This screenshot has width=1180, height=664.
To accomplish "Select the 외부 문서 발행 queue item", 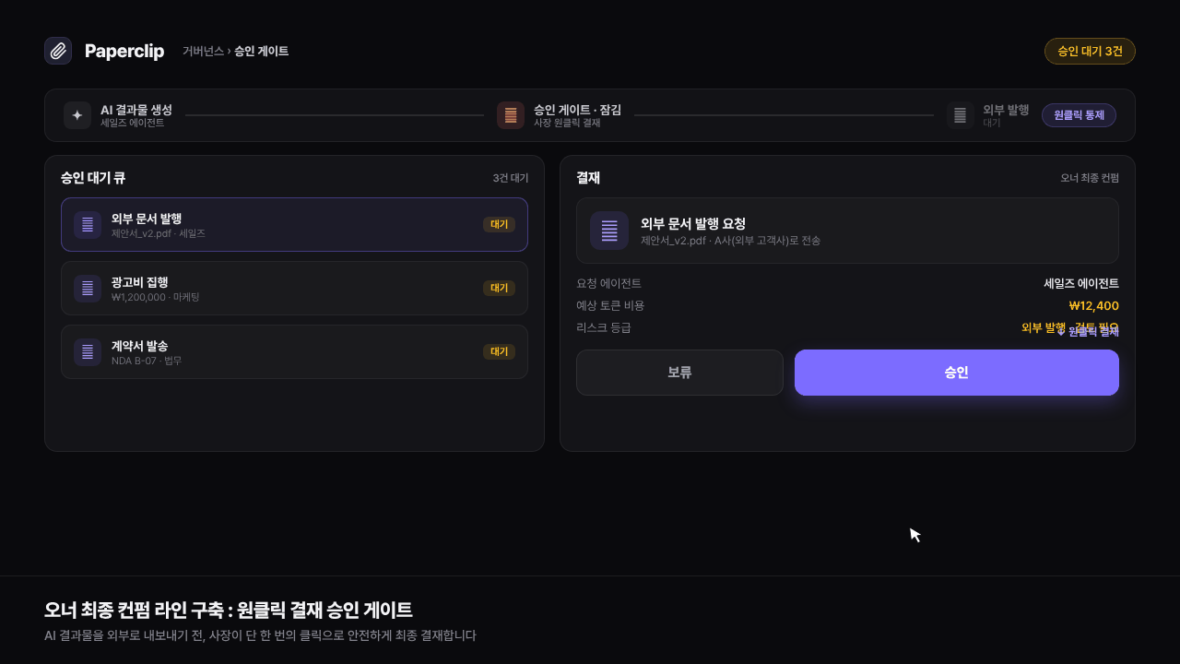I will pyautogui.click(x=294, y=225).
